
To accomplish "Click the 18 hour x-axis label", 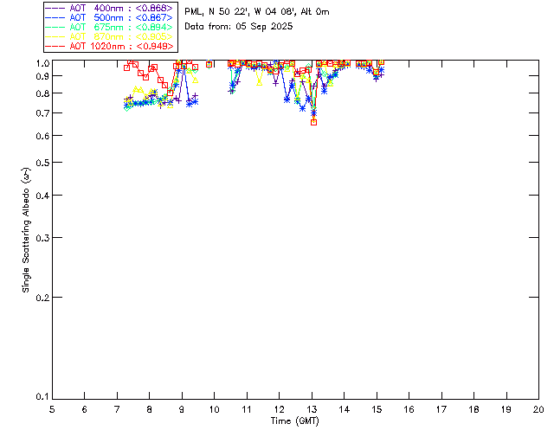I will [x=473, y=409].
